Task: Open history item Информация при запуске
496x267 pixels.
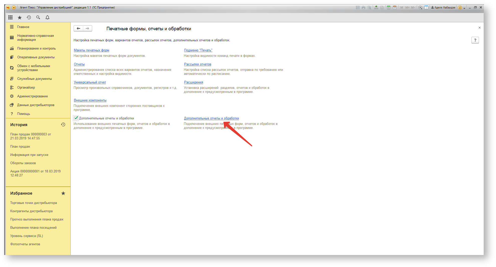Action: click(29, 155)
